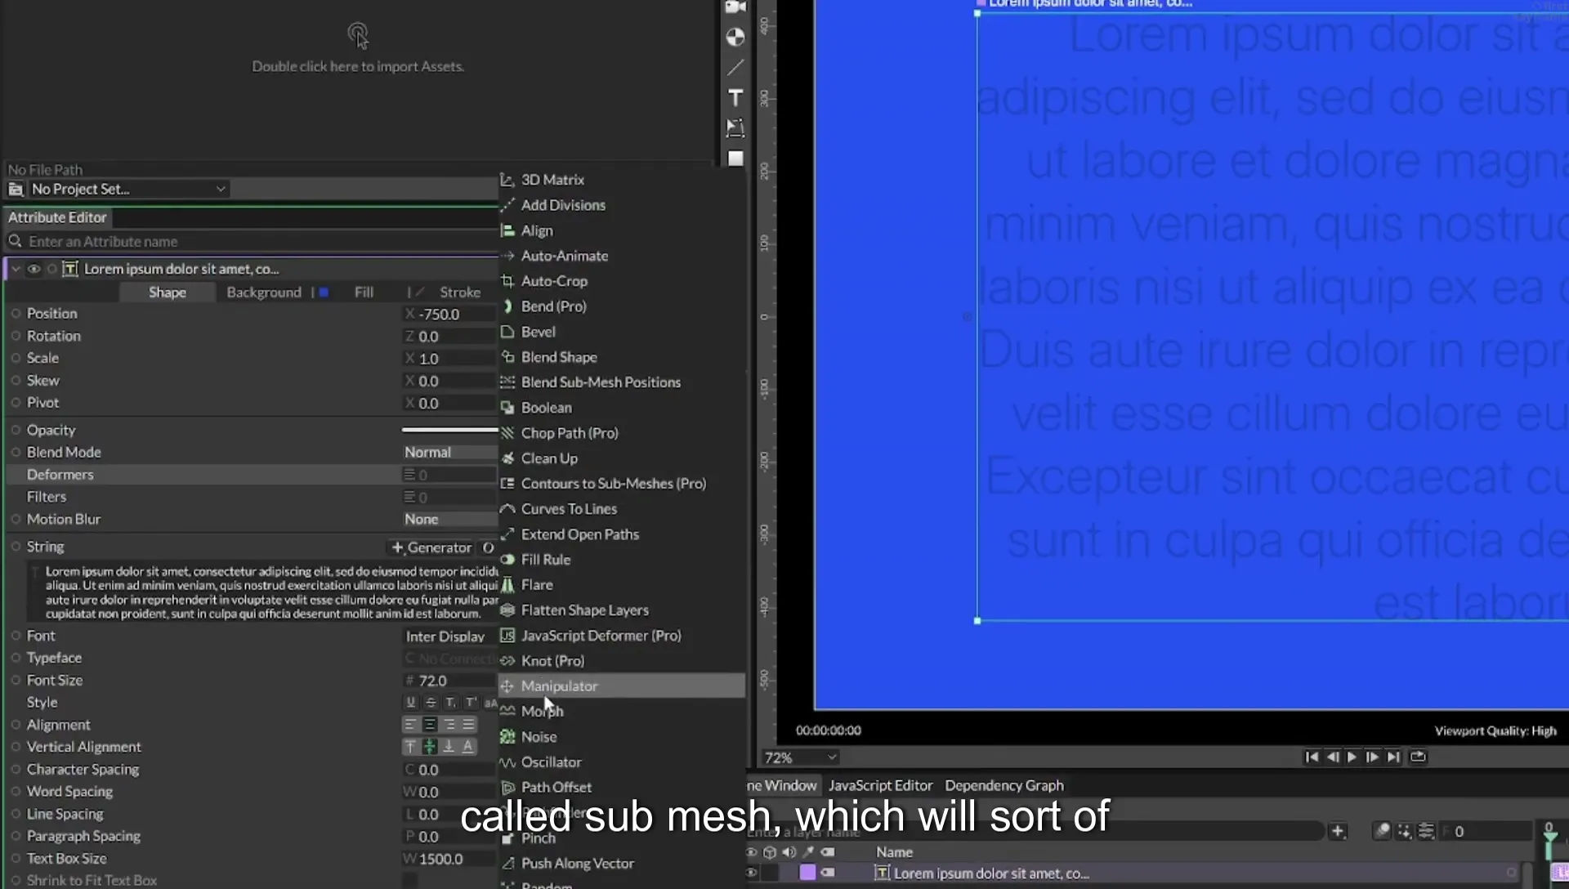
Task: Toggle the Opacity attribute keyframe circle
Action: [x=16, y=430]
